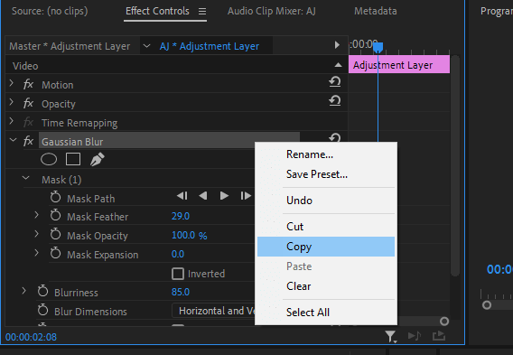Collapse the Mask (1) section
The image size is (513, 355).
point(26,179)
